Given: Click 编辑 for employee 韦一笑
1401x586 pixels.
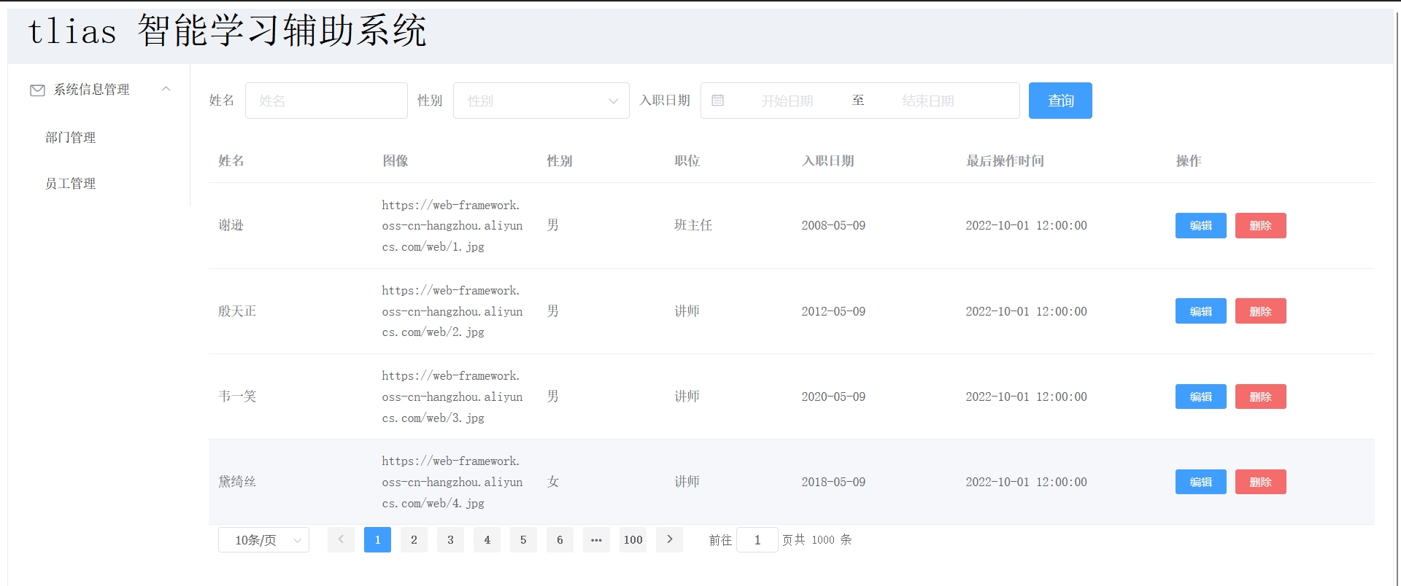Looking at the screenshot, I should click(1200, 396).
